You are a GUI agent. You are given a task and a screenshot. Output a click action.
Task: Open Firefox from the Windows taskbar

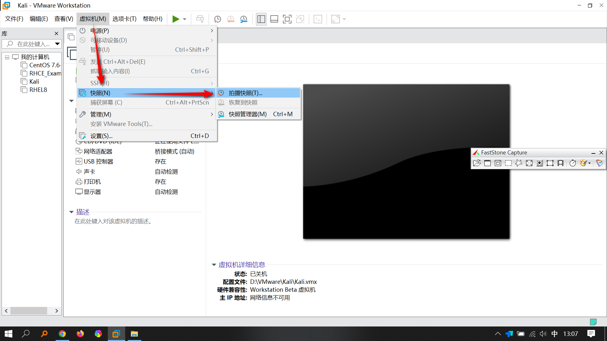coord(80,334)
